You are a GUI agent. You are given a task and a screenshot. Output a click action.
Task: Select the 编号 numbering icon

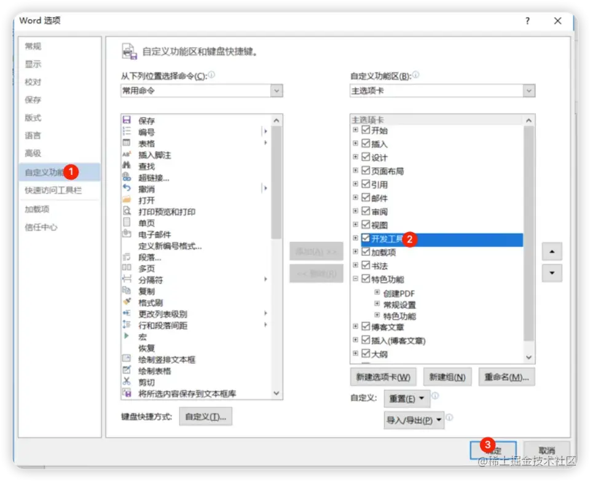coord(127,131)
